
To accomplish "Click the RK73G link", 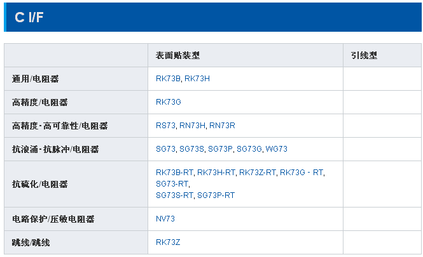I will [x=169, y=102].
